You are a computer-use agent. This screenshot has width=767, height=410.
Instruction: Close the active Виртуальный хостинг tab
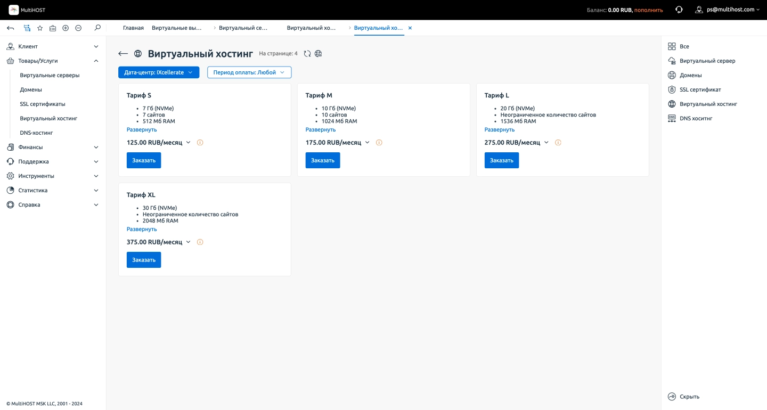click(410, 28)
